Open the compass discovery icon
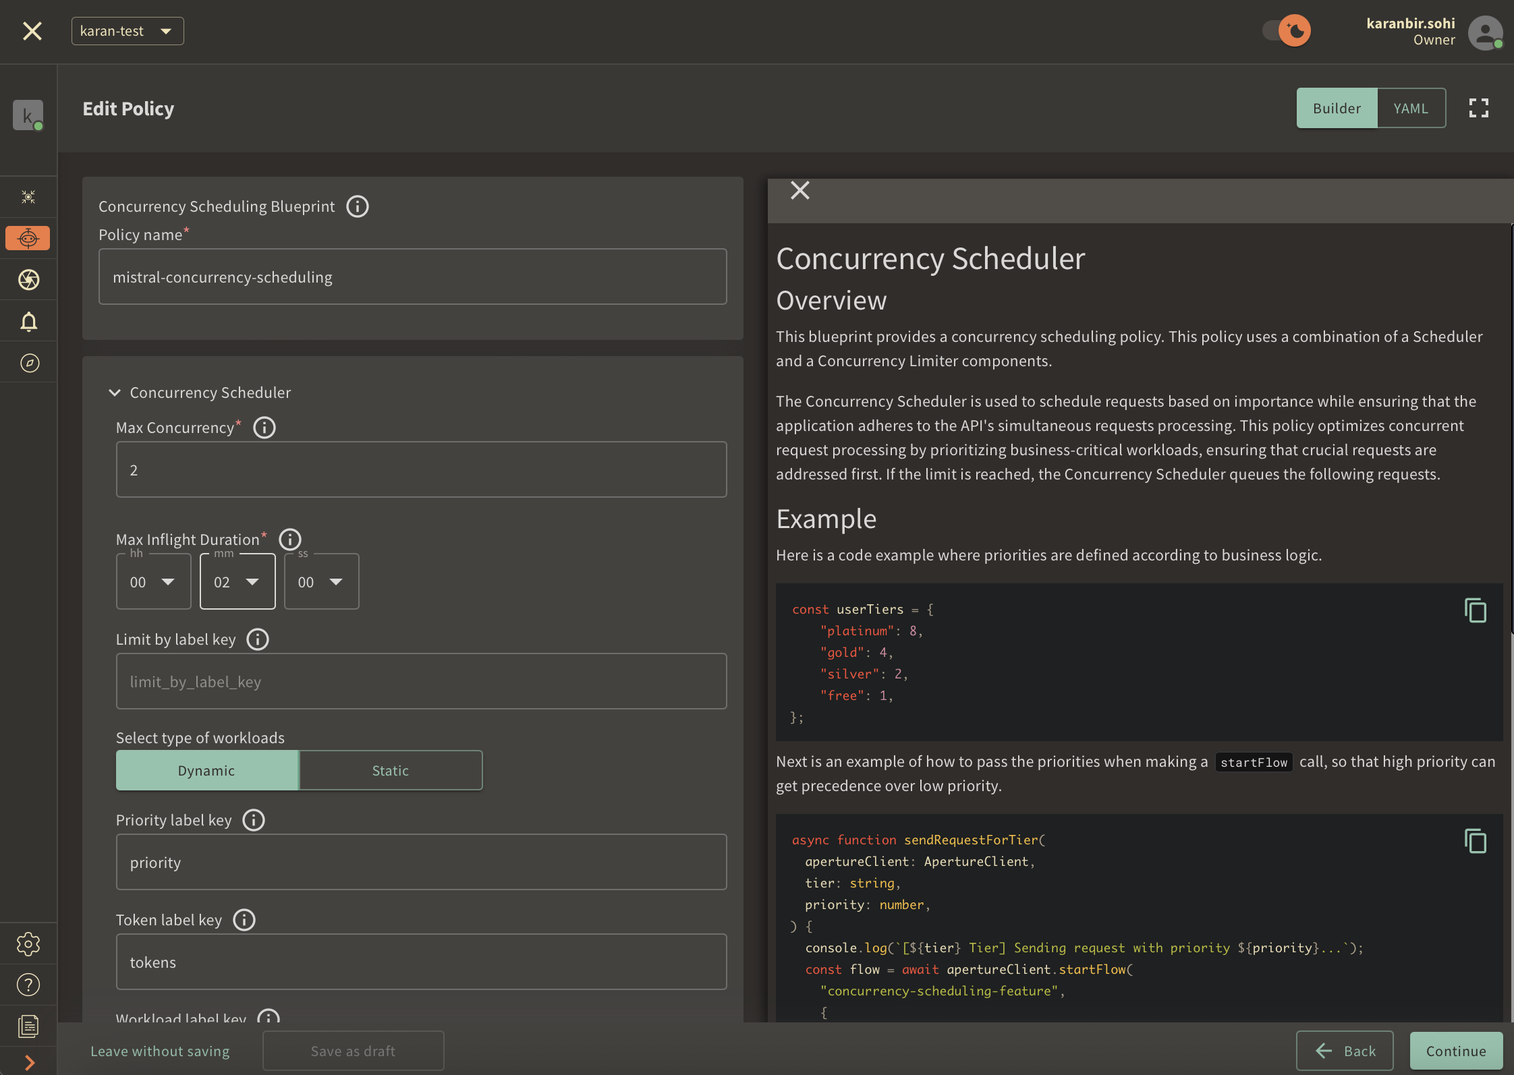This screenshot has height=1075, width=1514. tap(29, 363)
